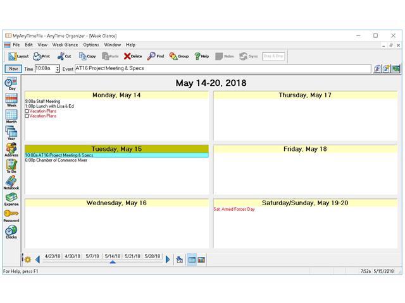Open the Clocks icon in the sidebar
This screenshot has width=405, height=303.
coord(11,231)
